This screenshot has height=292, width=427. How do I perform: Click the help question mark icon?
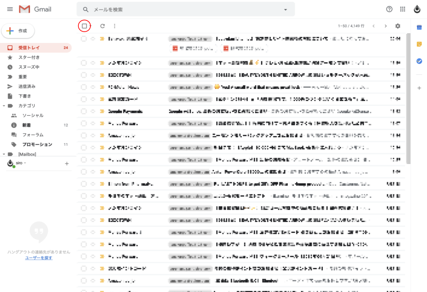click(x=389, y=9)
